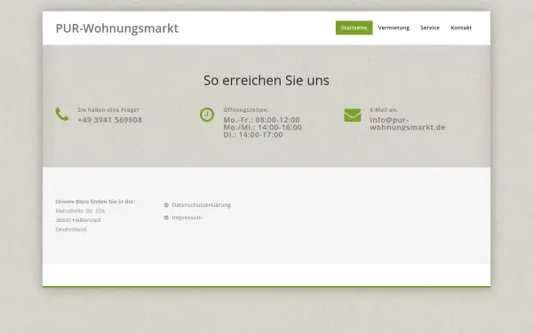
Task: Click the 'Sie haben eine Frage?' label
Action: (108, 110)
